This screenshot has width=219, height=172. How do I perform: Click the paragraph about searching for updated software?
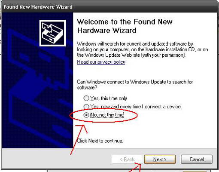[x=143, y=49]
